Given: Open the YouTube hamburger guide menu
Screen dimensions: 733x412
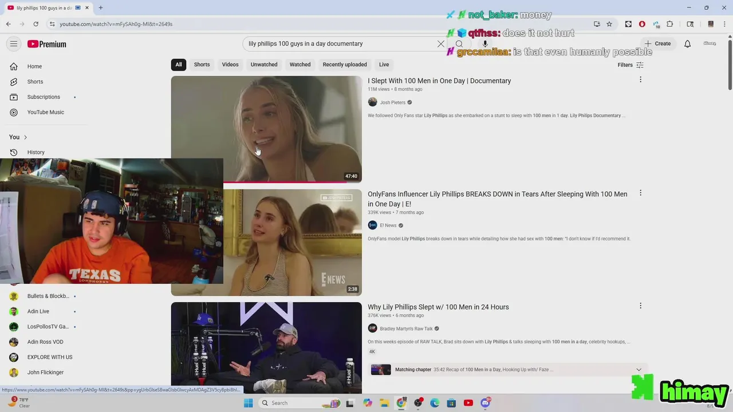Looking at the screenshot, I should tap(14, 44).
